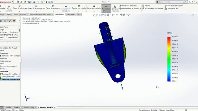198x111 pixels.
Task: Click Opciones de resultados tree item
Action: (8, 66)
